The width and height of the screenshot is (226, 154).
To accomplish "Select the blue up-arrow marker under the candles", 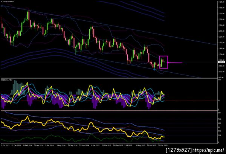I will coord(154,69).
